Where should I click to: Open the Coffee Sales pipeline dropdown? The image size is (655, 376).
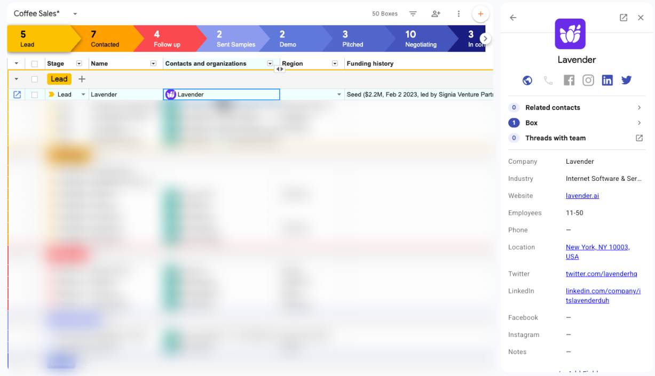coord(74,13)
